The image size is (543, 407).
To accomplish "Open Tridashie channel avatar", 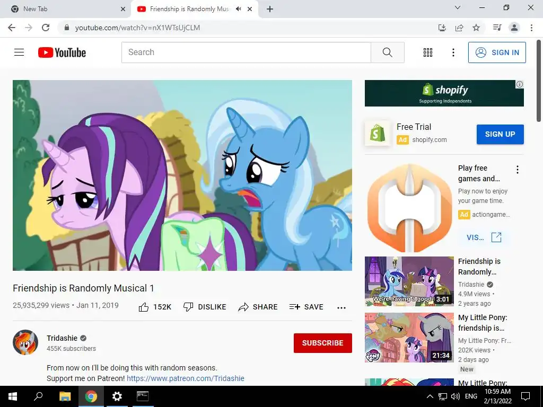I will pos(25,342).
